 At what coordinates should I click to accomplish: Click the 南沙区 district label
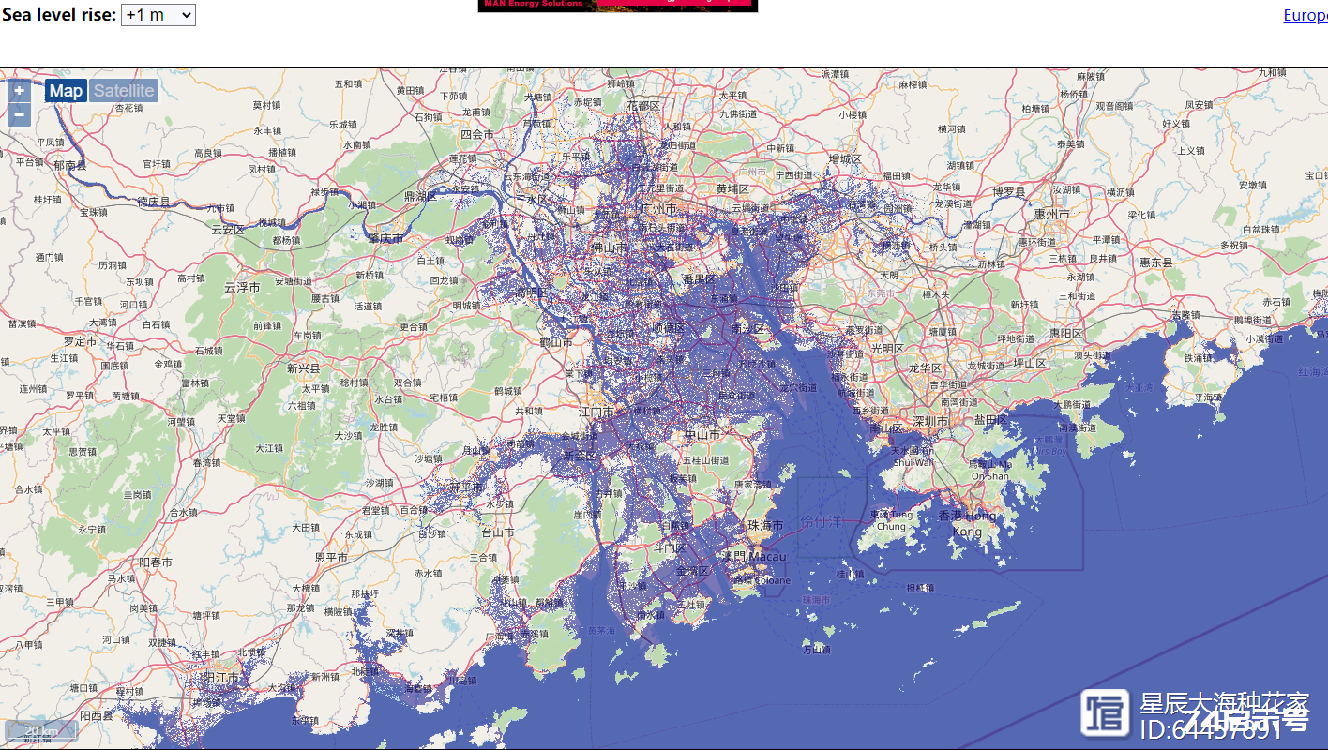coord(747,329)
